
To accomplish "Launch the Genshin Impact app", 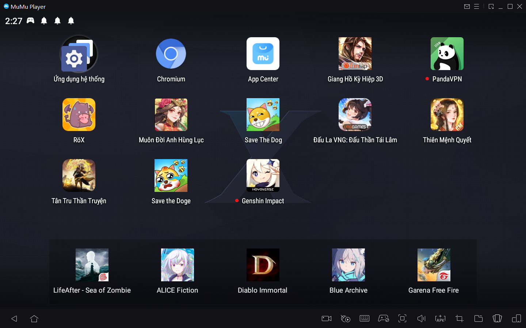I will (x=263, y=175).
